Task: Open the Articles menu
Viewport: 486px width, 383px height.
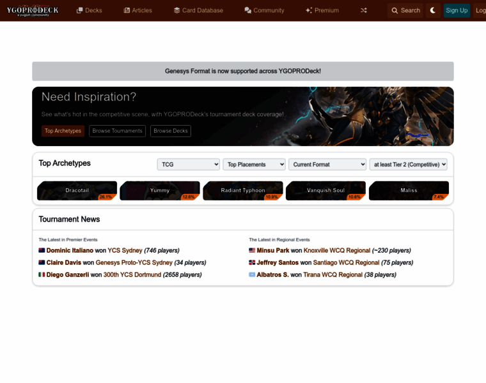Action: tap(138, 10)
